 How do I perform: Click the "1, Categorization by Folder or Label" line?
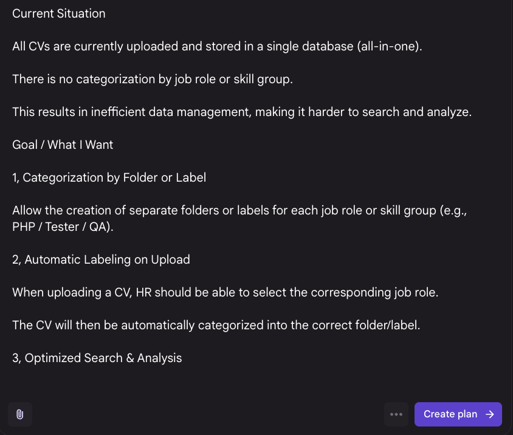[109, 178]
